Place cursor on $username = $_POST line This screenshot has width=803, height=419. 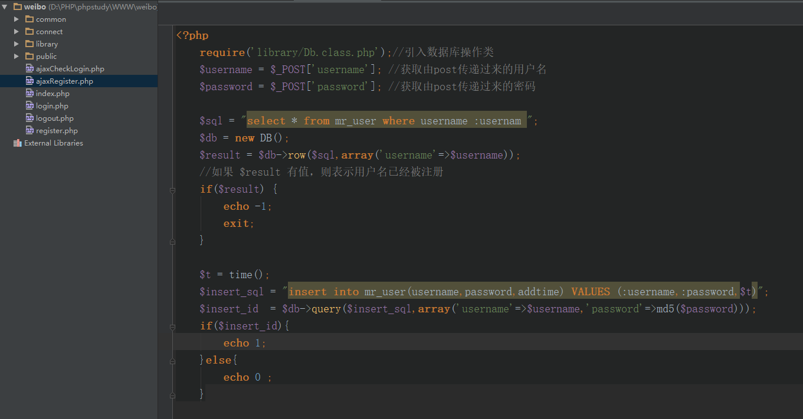point(373,70)
